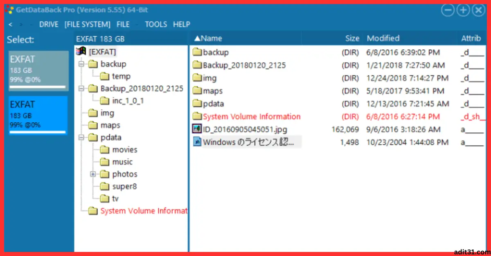
Task: Click the photos folder icon
Action: point(105,174)
